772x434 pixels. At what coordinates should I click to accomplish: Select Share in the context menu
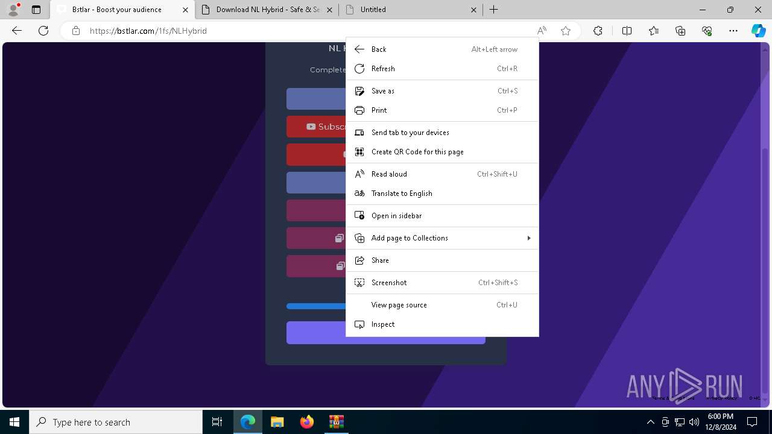click(x=442, y=260)
